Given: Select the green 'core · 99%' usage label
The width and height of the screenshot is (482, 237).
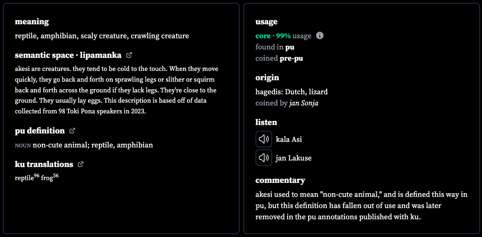Looking at the screenshot, I should tap(273, 36).
